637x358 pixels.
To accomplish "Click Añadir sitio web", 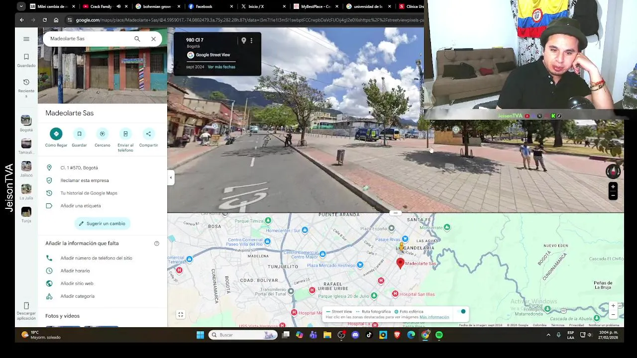I will [x=103, y=283].
